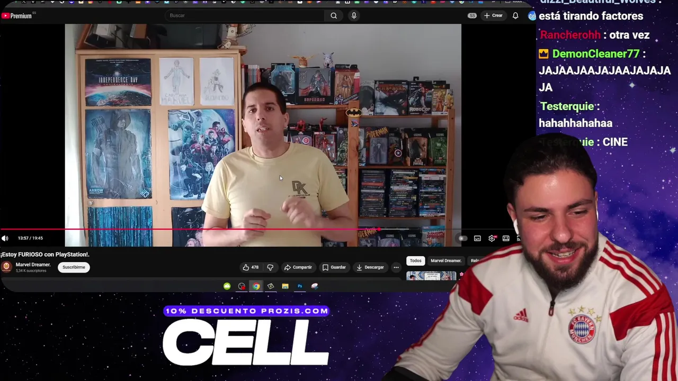Open the more actions three-dot menu
678x381 pixels.
(x=396, y=267)
